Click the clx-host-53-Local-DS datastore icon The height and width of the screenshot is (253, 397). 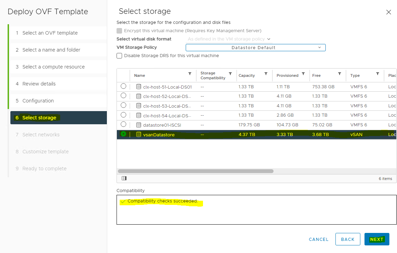(138, 106)
